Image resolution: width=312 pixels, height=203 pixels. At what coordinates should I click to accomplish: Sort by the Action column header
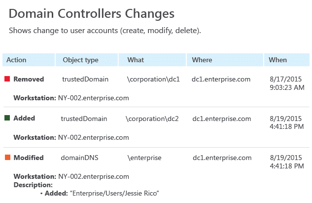point(29,60)
